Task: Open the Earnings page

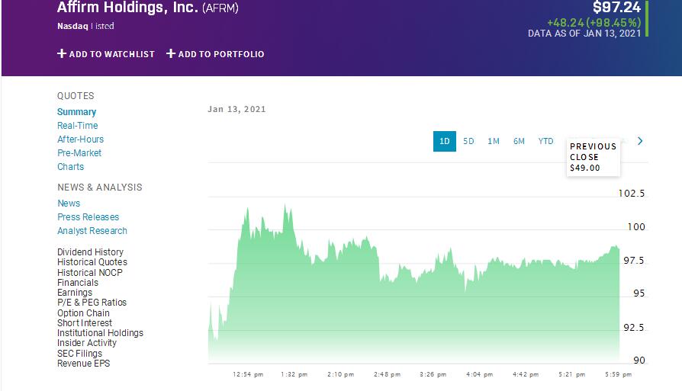Action: coord(74,293)
